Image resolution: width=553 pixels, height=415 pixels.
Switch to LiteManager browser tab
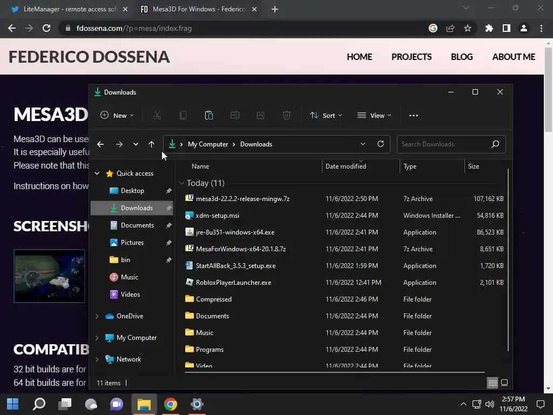click(x=69, y=9)
